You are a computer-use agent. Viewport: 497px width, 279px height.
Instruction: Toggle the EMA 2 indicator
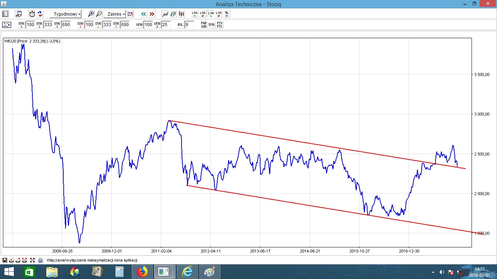click(x=98, y=25)
